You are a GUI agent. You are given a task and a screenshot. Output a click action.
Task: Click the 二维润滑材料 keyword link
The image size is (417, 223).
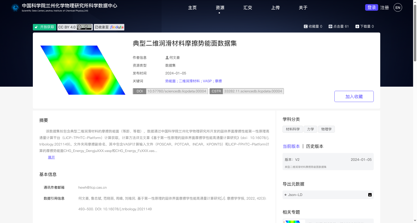189,81
